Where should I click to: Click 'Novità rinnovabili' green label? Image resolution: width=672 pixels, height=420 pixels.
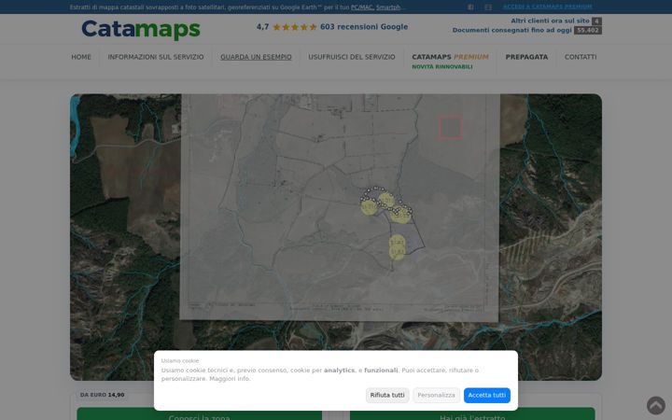441,67
